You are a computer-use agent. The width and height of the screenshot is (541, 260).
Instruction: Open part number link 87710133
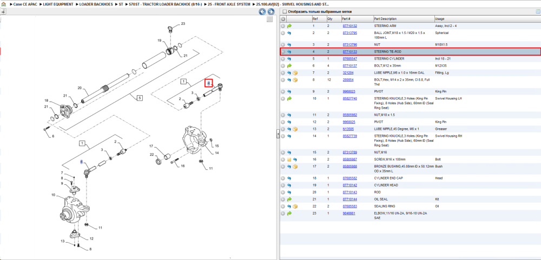(349, 52)
